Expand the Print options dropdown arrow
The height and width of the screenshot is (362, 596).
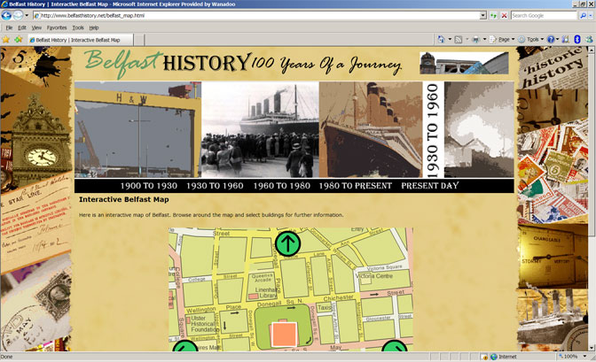(484, 40)
